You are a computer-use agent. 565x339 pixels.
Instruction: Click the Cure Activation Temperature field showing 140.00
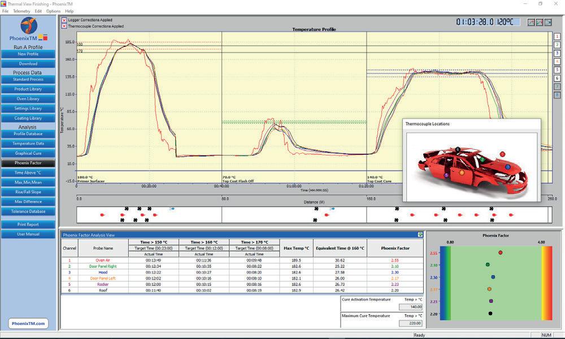411,307
